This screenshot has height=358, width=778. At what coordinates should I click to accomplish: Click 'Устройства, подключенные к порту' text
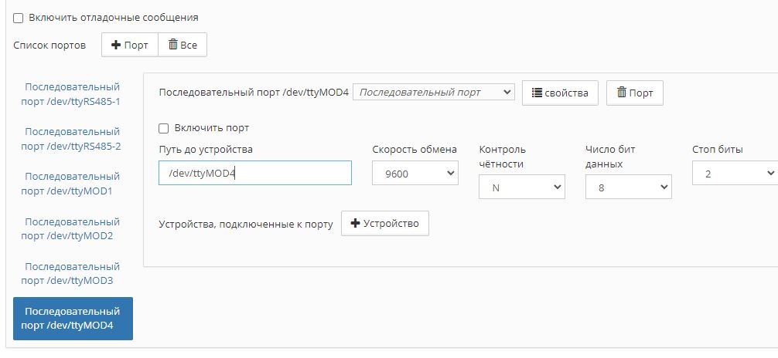[246, 225]
